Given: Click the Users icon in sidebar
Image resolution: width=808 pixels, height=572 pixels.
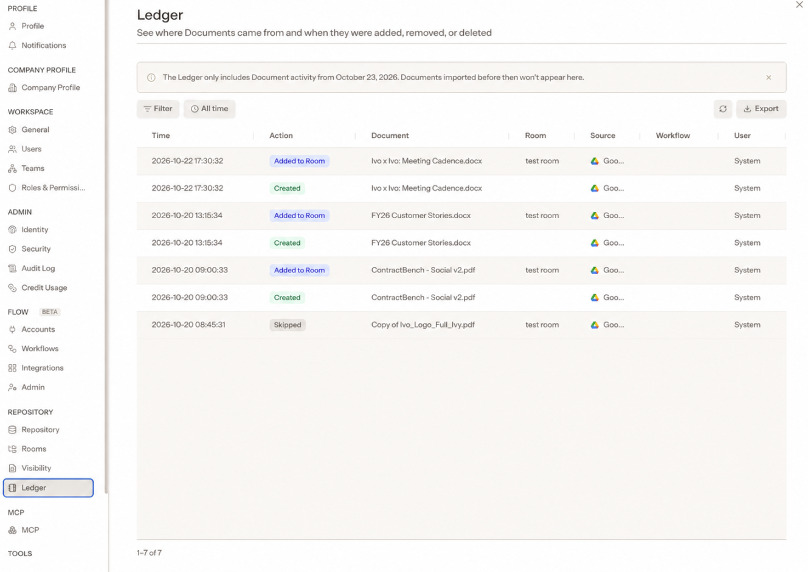Looking at the screenshot, I should point(12,149).
